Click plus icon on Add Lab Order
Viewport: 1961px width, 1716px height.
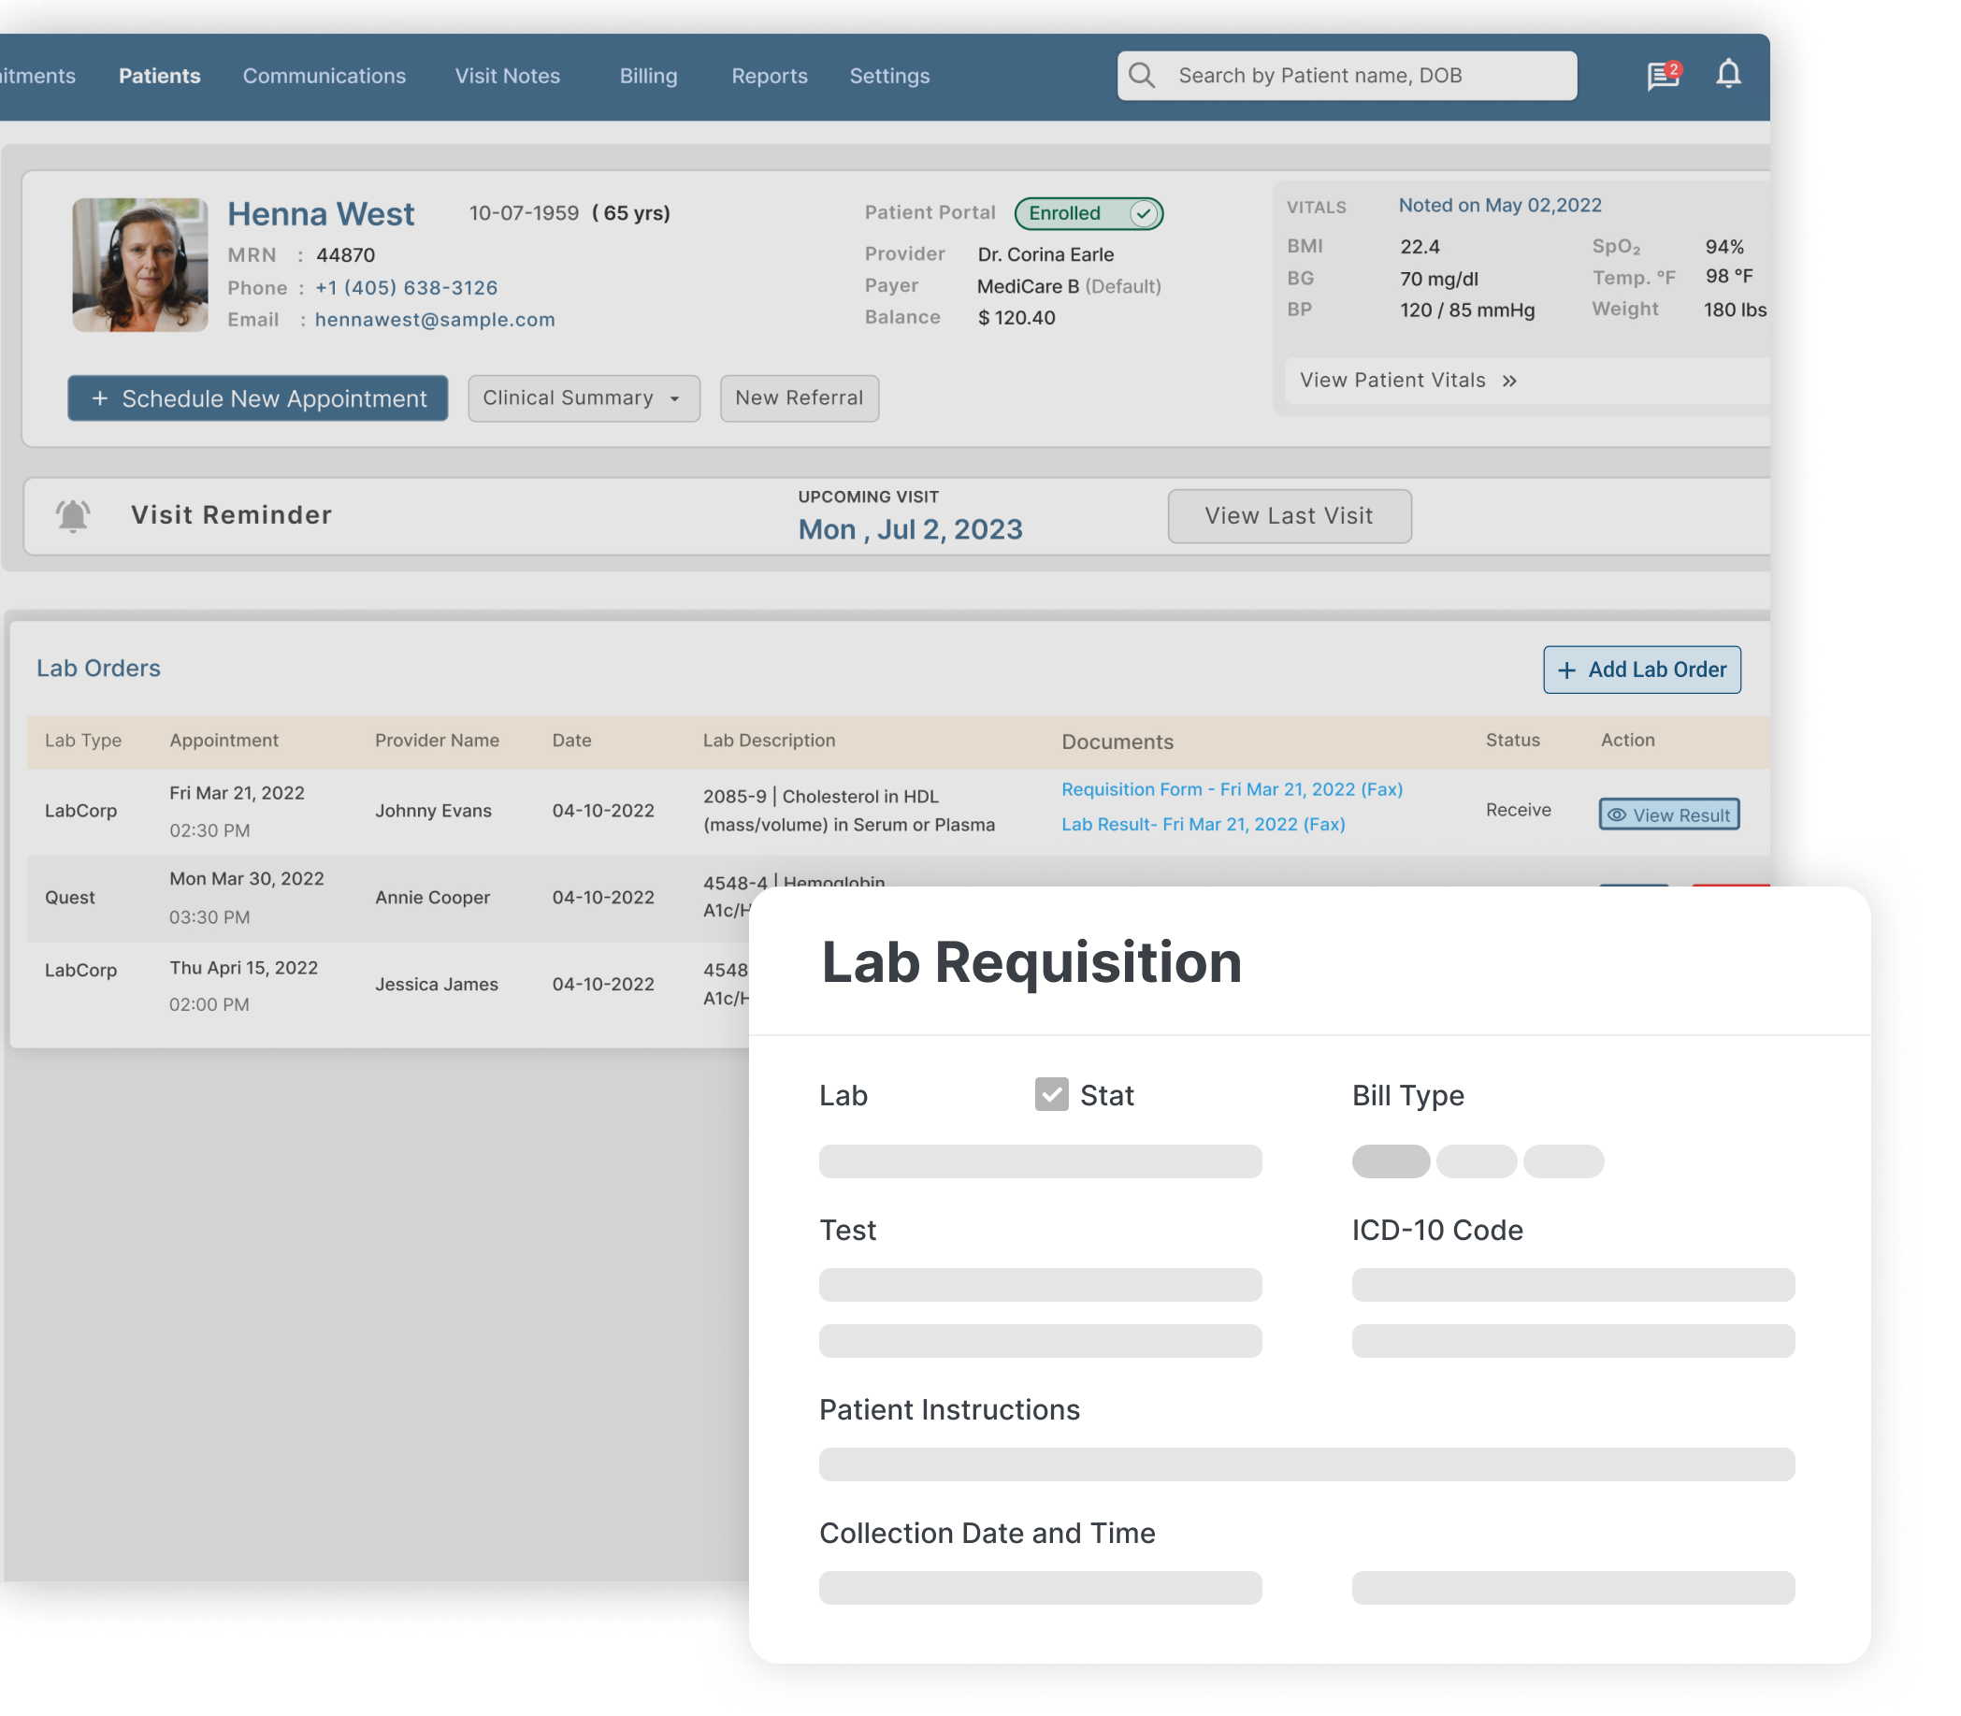(x=1566, y=671)
